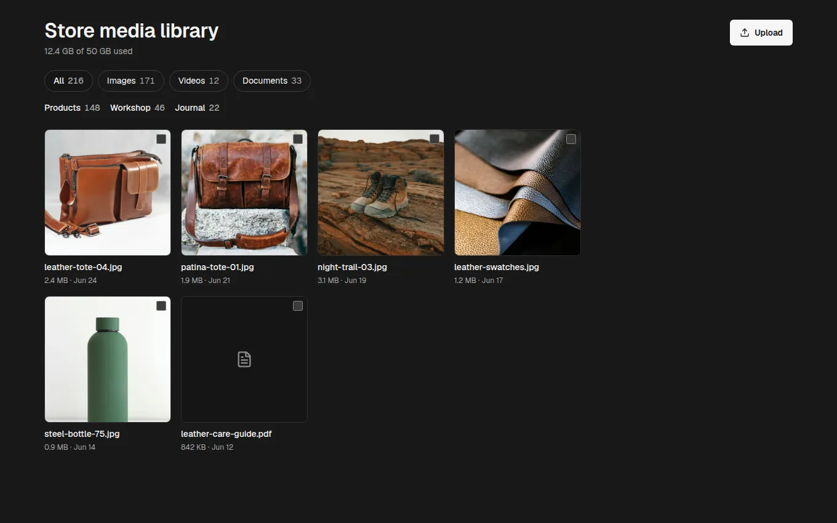Tick the checkbox on patina-tote-01.jpg

[x=298, y=139]
